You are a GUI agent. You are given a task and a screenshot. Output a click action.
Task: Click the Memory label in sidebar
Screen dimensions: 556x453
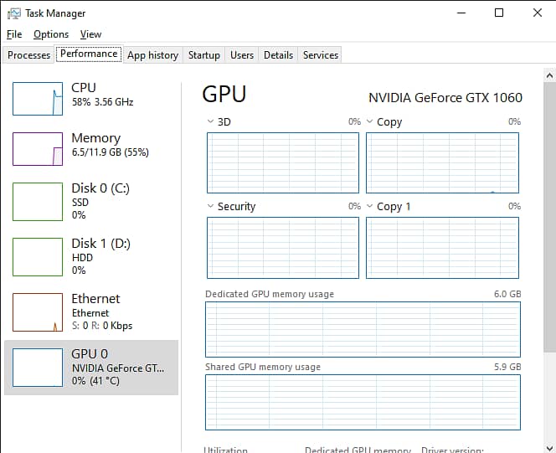click(96, 138)
